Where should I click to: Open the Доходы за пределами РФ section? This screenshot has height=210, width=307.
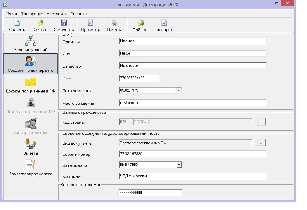(x=31, y=106)
